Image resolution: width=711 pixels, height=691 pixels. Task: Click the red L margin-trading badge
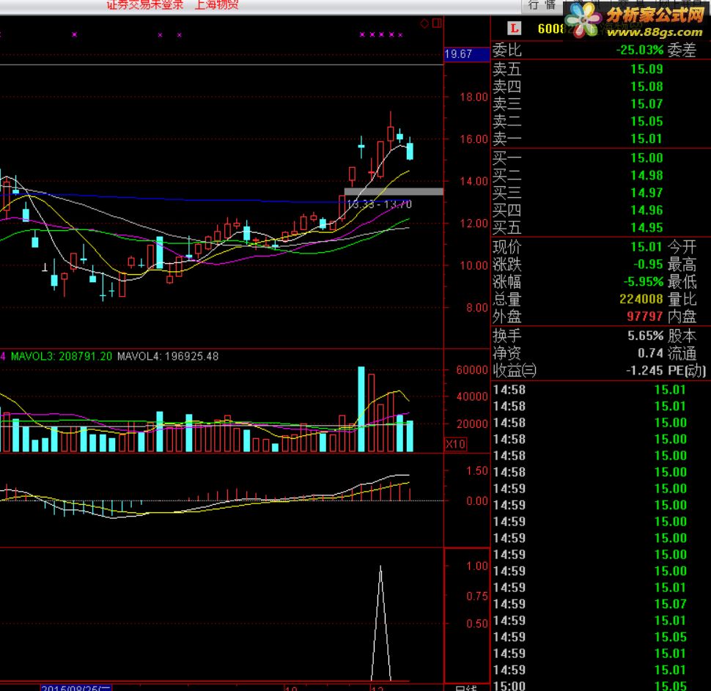[x=514, y=29]
